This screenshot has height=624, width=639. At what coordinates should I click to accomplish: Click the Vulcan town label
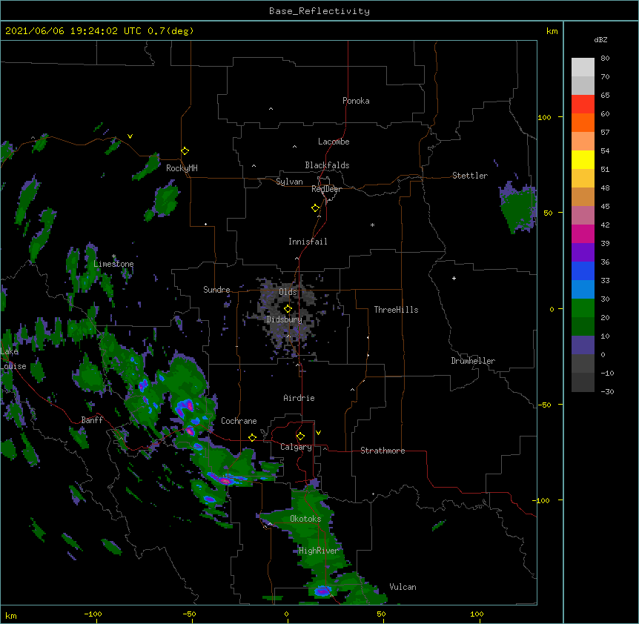(x=403, y=587)
